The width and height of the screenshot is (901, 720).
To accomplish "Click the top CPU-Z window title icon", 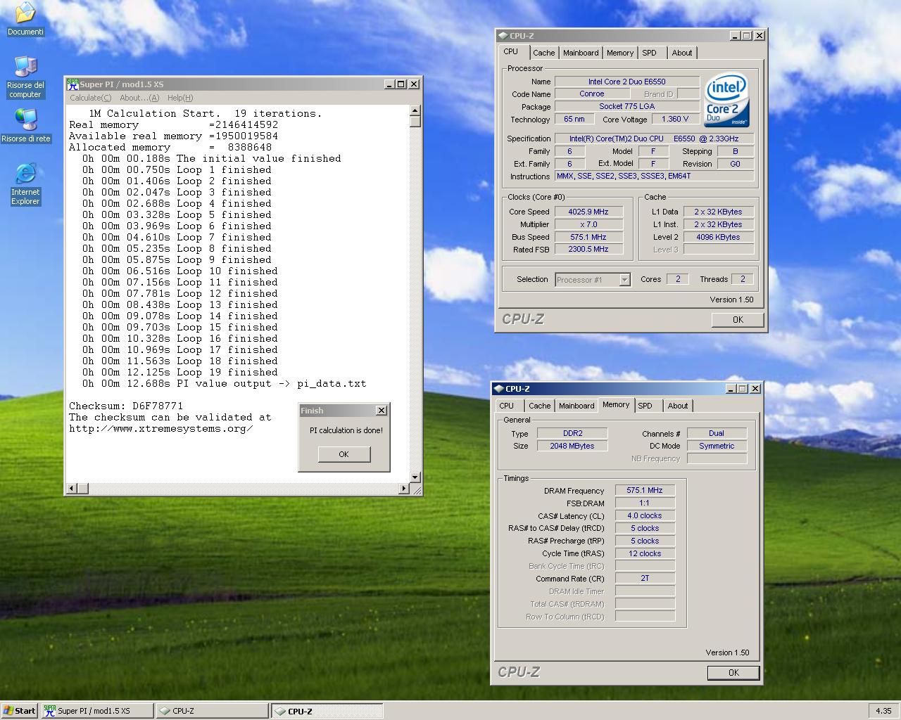I will pyautogui.click(x=502, y=35).
